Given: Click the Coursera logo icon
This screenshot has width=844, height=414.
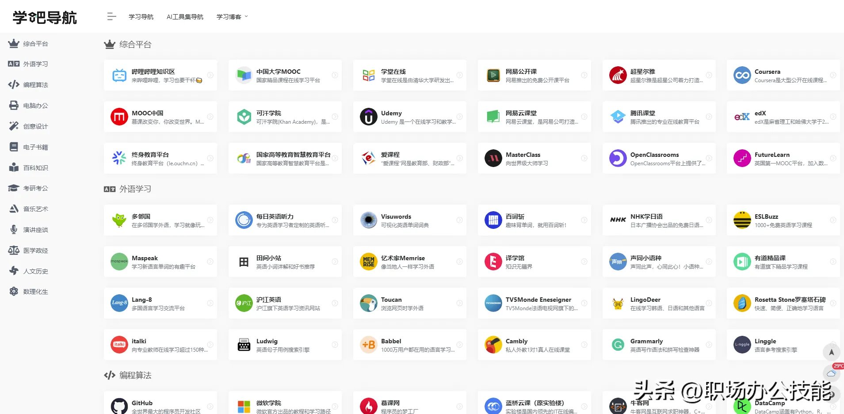Looking at the screenshot, I should click(x=742, y=75).
